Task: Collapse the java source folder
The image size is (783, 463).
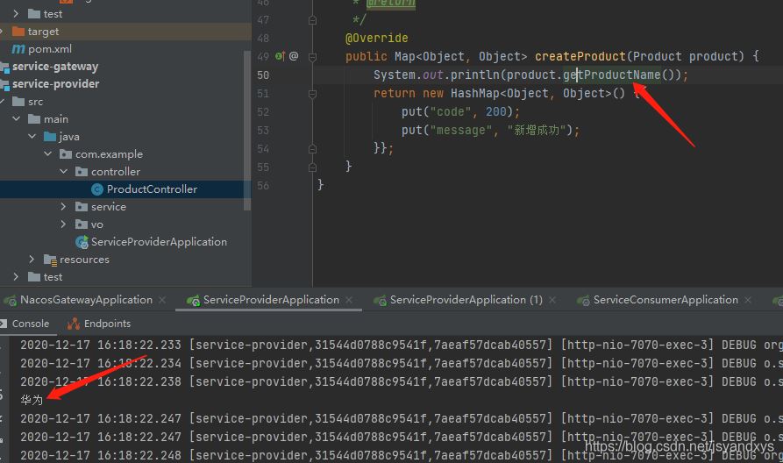Action: (x=32, y=136)
